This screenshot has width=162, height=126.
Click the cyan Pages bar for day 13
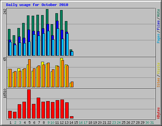coord(67,44)
